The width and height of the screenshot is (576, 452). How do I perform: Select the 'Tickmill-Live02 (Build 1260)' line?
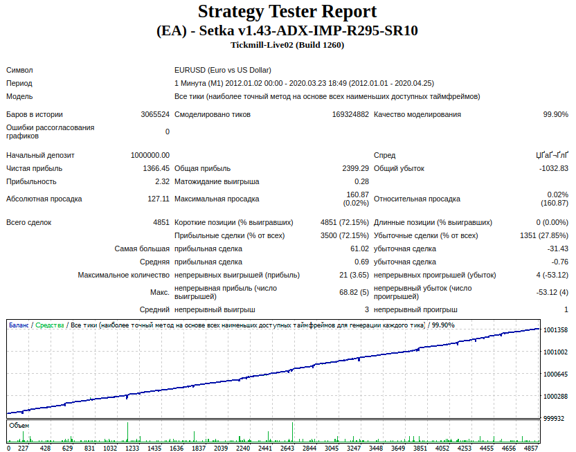coord(287,45)
